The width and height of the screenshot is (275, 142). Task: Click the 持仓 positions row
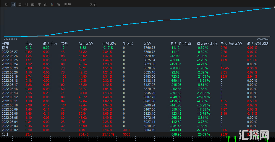coord(5,48)
